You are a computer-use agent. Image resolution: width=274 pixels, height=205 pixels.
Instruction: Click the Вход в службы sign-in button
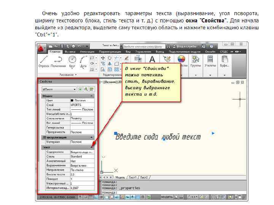click(x=185, y=46)
